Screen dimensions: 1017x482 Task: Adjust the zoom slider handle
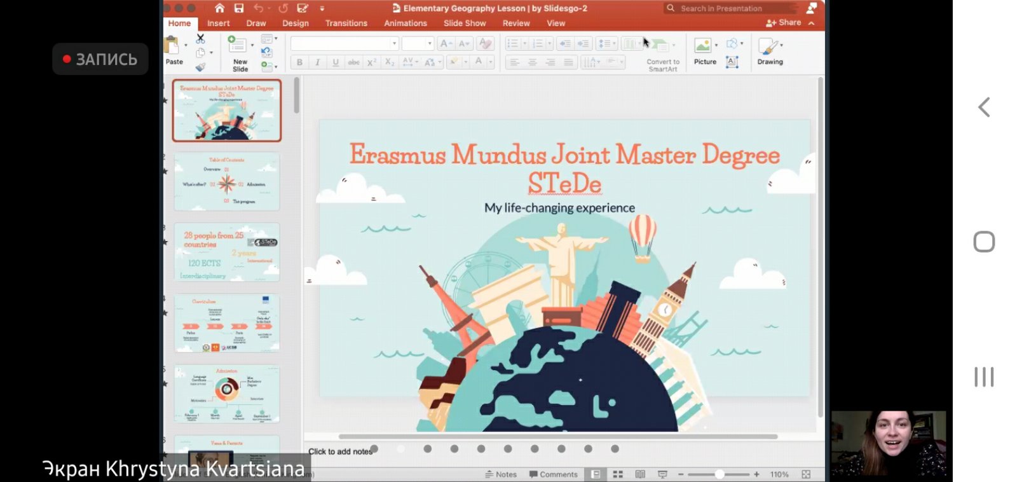(x=720, y=474)
